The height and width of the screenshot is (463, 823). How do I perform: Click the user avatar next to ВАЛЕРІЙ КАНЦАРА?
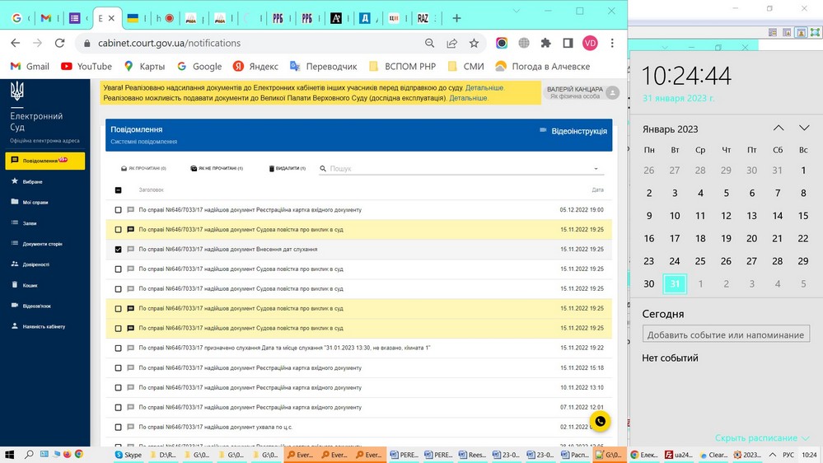pyautogui.click(x=613, y=93)
